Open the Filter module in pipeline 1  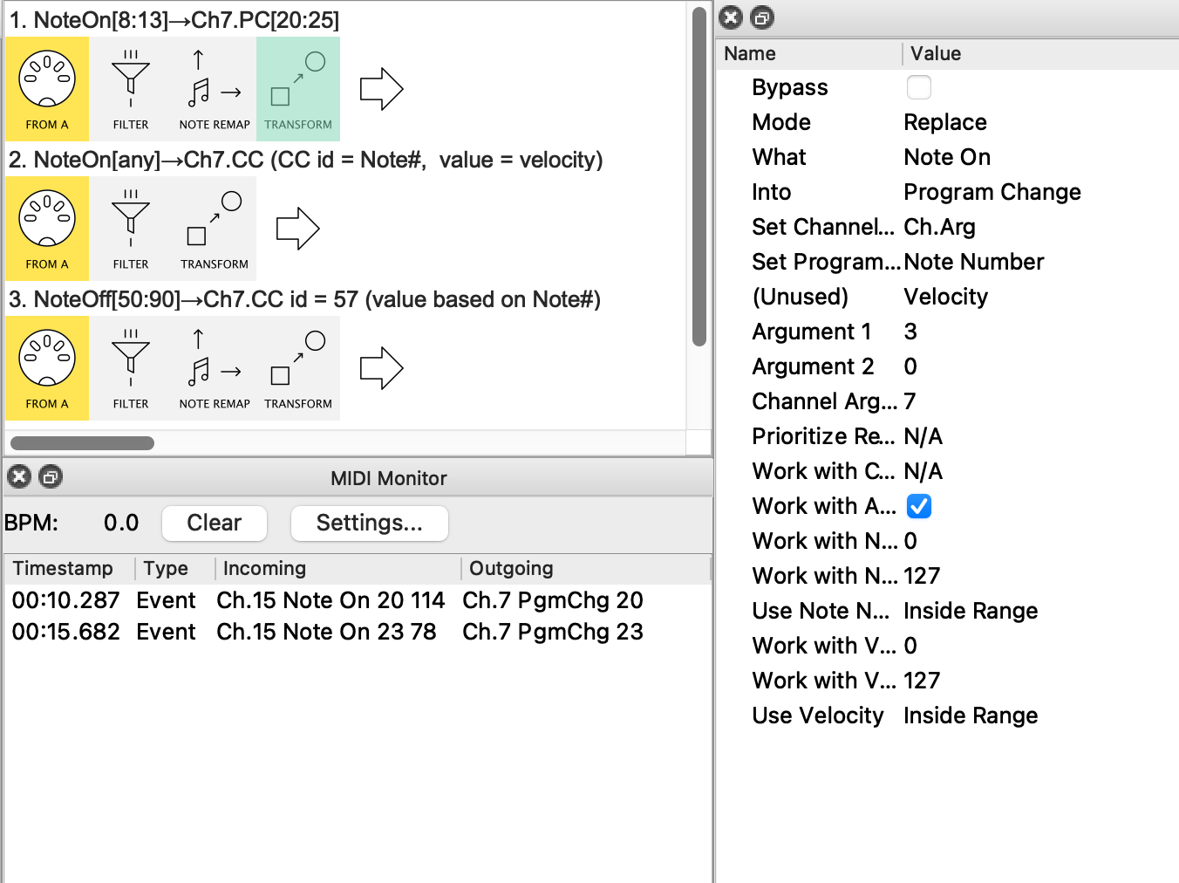click(x=131, y=88)
